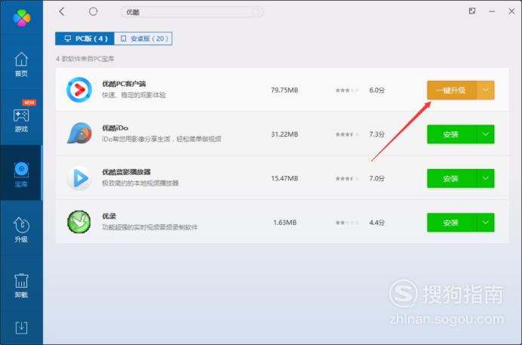The image size is (522, 345).
Task: Open the 游戏 games section
Action: 21,119
